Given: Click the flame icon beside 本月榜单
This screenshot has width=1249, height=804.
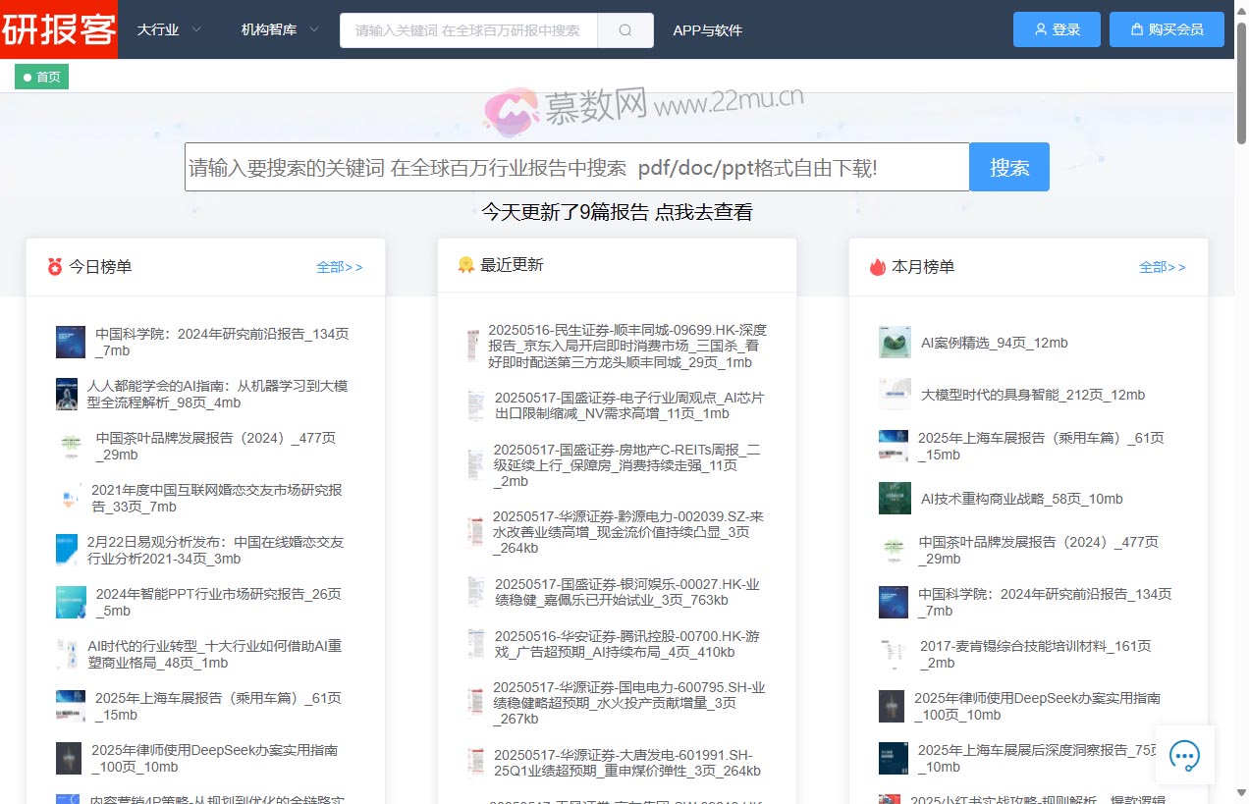Looking at the screenshot, I should point(877,266).
